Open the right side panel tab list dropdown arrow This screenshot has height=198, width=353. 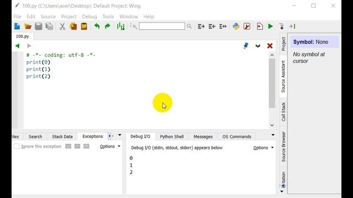tap(282, 191)
